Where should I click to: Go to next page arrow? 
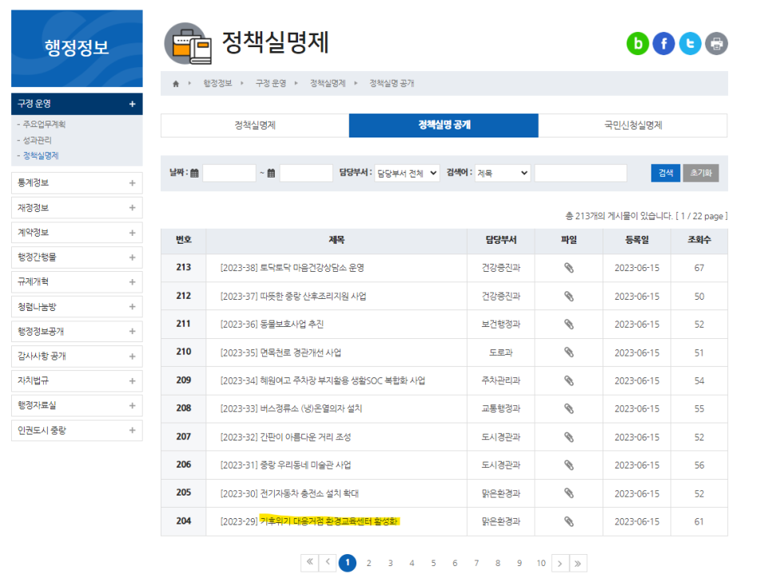(x=559, y=564)
